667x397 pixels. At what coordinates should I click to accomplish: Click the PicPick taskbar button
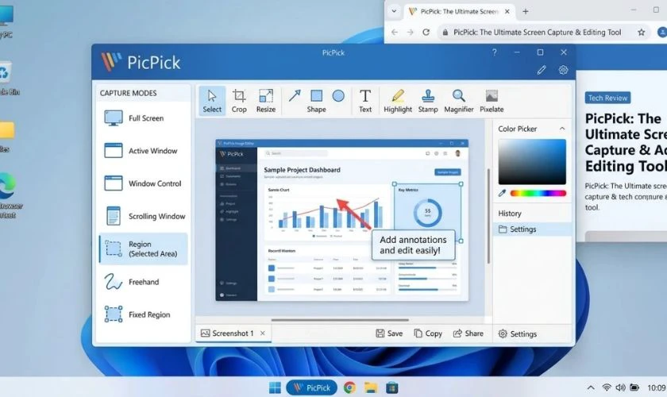(x=311, y=387)
